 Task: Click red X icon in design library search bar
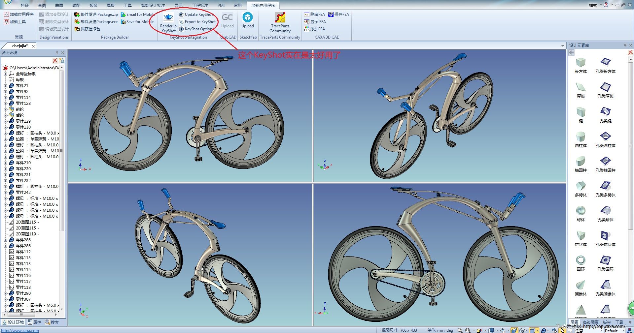click(x=630, y=52)
